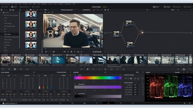
Task: Search LUTs with magnifier icon
Action: pos(37,10)
